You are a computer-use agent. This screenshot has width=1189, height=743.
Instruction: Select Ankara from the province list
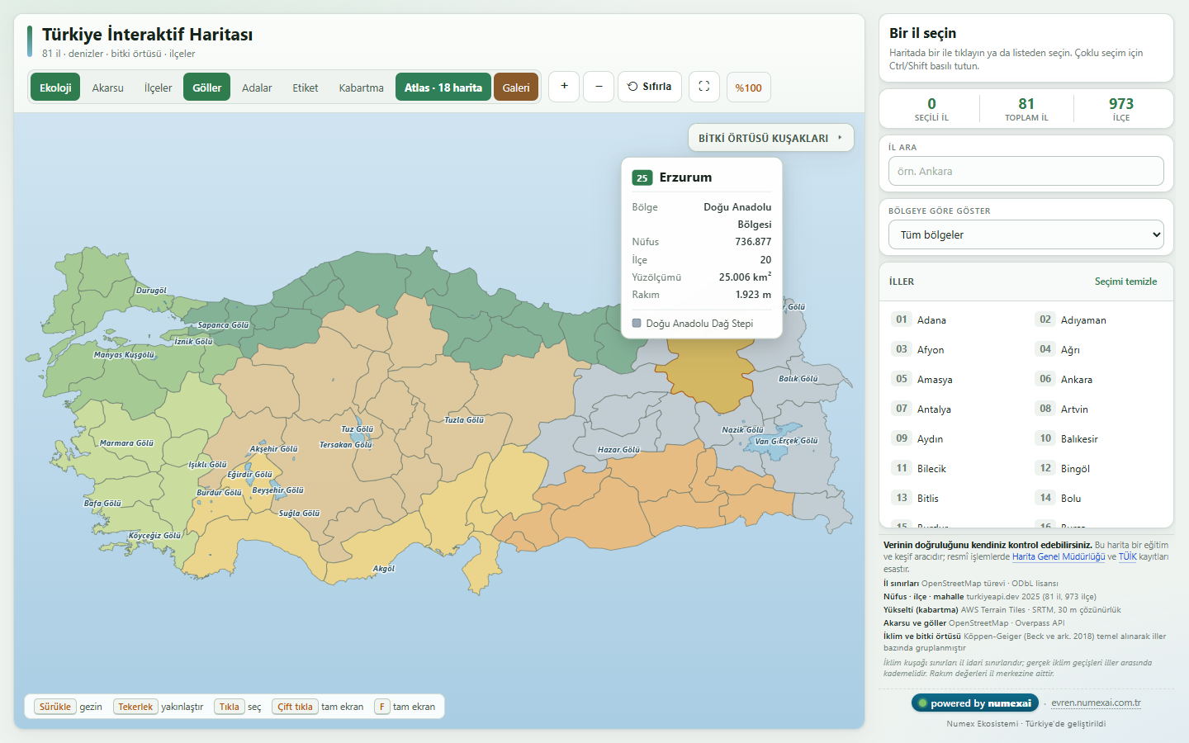(1100, 379)
